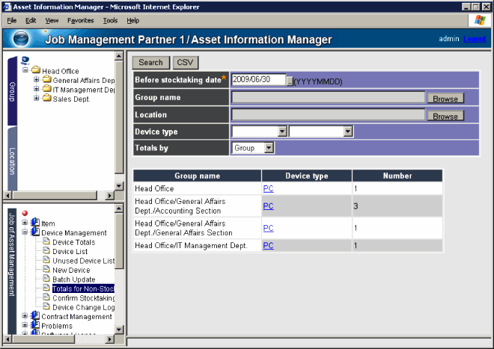Open the Totals by dropdown
The image size is (494, 349).
[269, 148]
